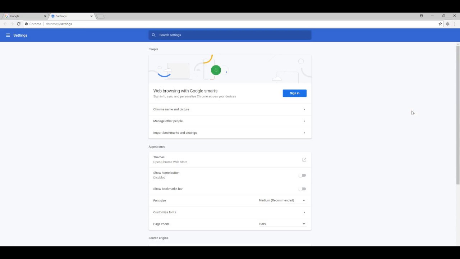Click the green sync circle in the banner
Screen dimensions: 460x259
(216, 70)
